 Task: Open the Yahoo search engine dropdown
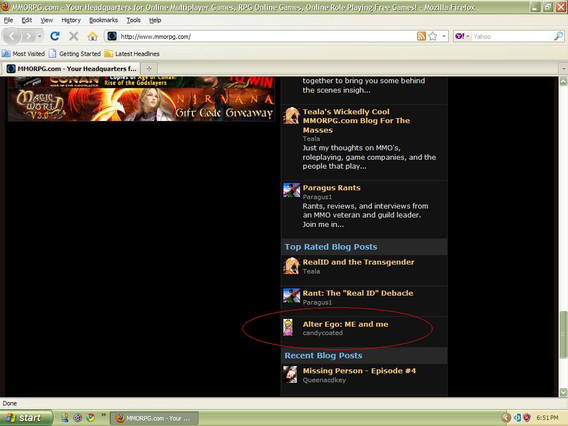point(462,36)
